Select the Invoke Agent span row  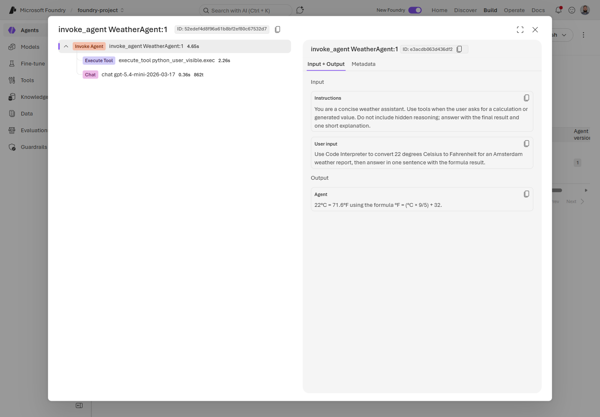(175, 46)
